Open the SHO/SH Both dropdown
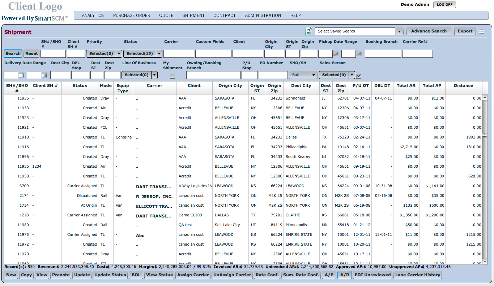The width and height of the screenshot is (494, 286). click(x=314, y=75)
